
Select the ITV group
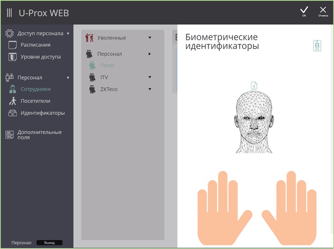(x=104, y=77)
